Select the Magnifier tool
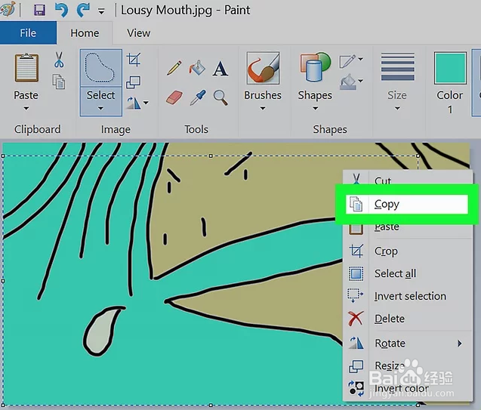 click(x=220, y=98)
